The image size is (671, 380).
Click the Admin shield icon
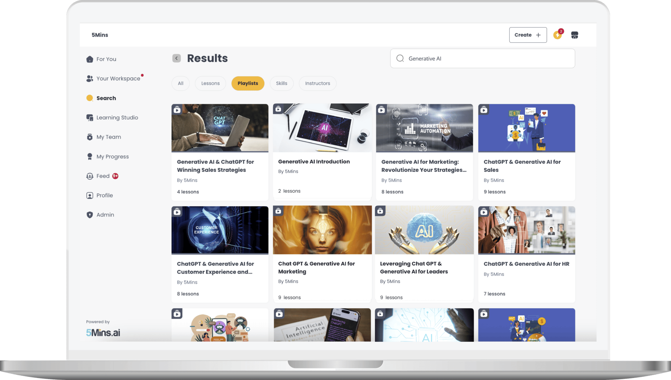coord(90,215)
